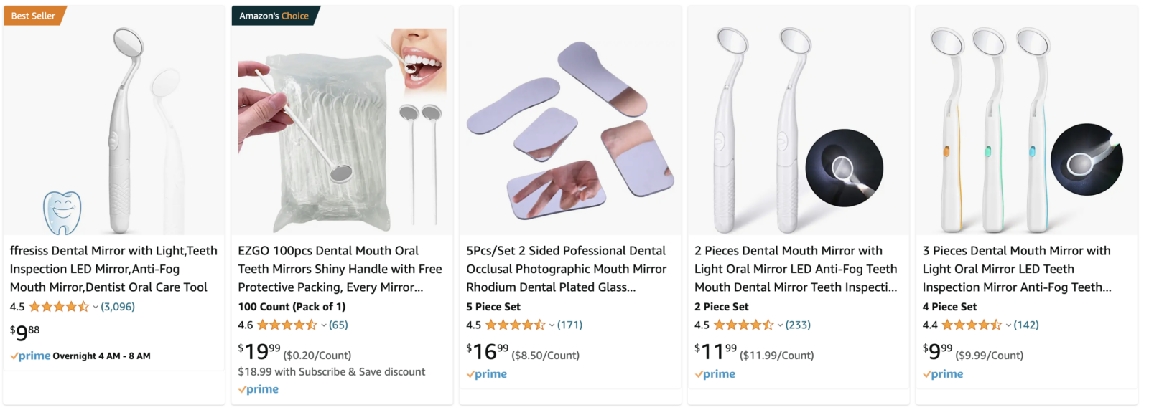Click the star rating of the 3 Pieces mirror

pyautogui.click(x=972, y=325)
